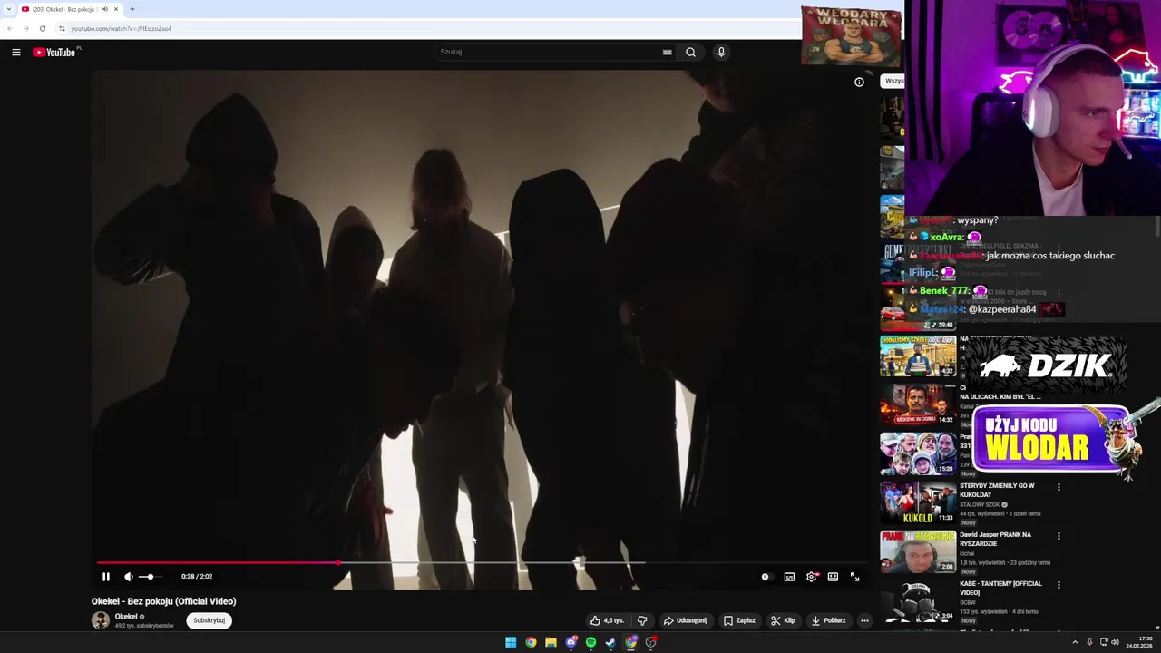Switch to theater mode view

pyautogui.click(x=833, y=577)
